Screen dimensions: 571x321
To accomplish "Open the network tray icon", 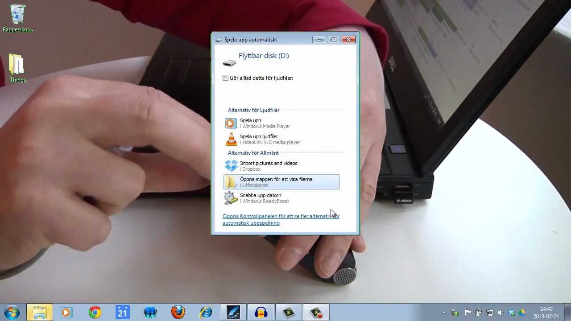I will click(x=489, y=313).
